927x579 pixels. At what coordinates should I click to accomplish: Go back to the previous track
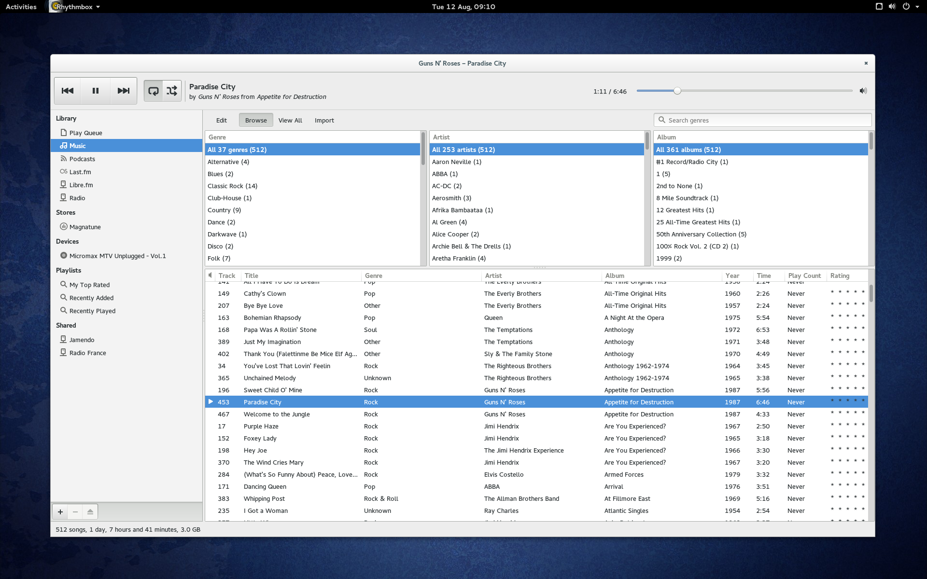67,91
